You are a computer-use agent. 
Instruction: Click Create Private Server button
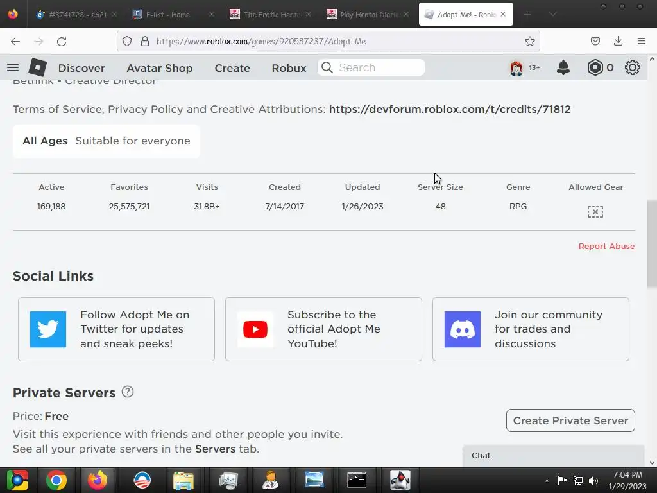coord(570,420)
